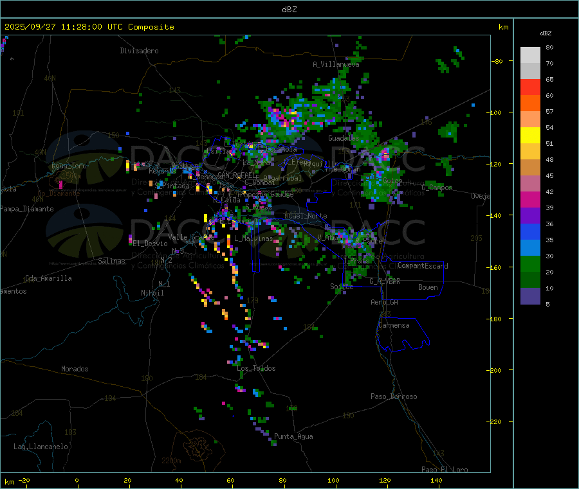Click the light blue 35 dBZ swatch

coord(530,248)
